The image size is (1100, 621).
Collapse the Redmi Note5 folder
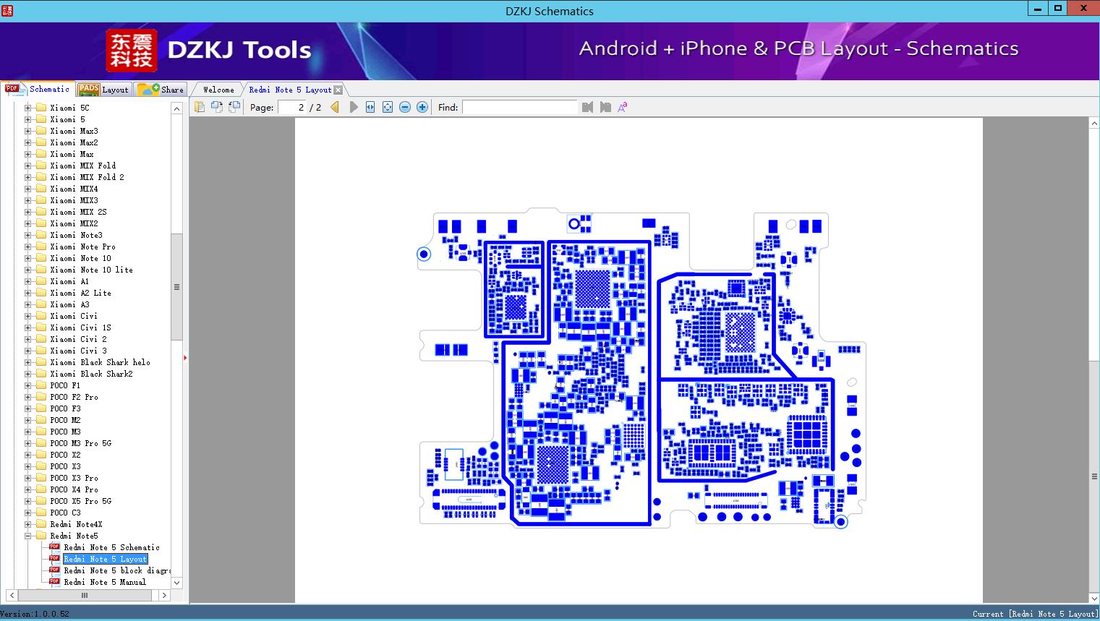[28, 536]
